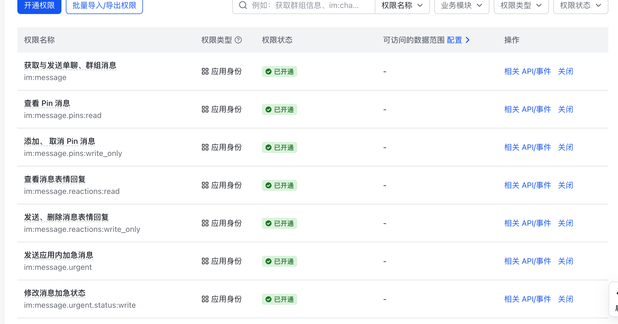This screenshot has height=324, width=618.
Task: Click the search magnifier icon
Action: click(243, 5)
